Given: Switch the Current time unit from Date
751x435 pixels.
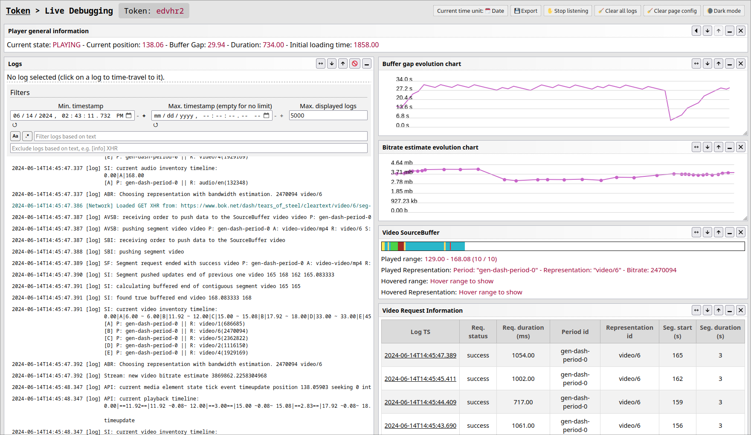Looking at the screenshot, I should (470, 11).
